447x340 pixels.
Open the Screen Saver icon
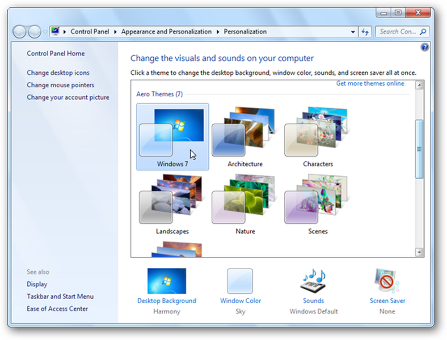pyautogui.click(x=387, y=281)
